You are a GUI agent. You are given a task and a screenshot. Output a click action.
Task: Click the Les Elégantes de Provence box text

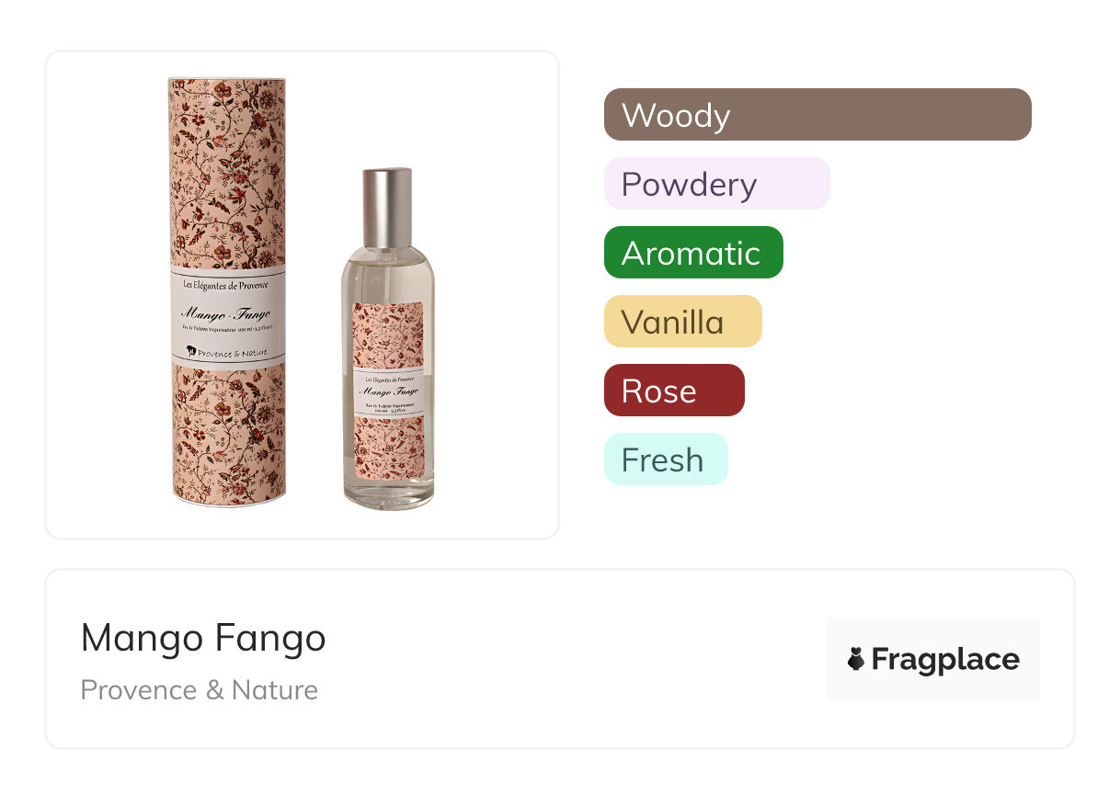point(226,285)
